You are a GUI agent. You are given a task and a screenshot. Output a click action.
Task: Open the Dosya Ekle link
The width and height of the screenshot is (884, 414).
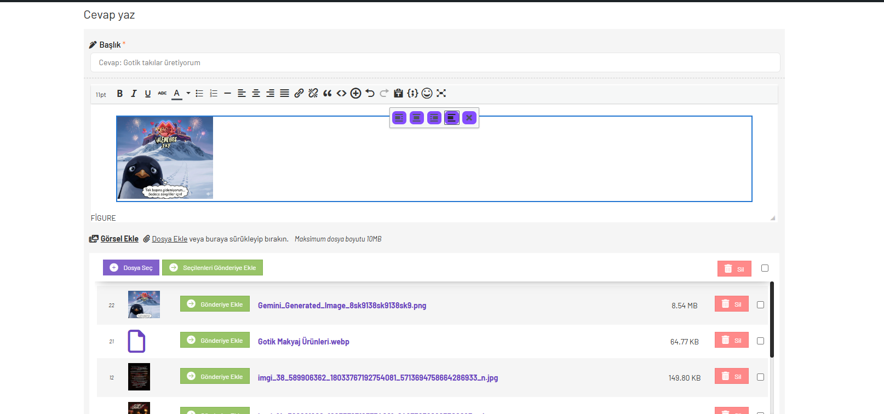tap(169, 239)
